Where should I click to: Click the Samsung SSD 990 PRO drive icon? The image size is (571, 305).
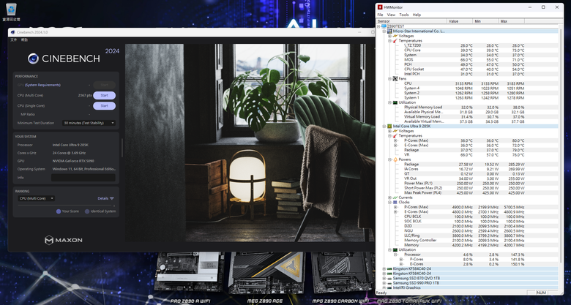pos(389,283)
